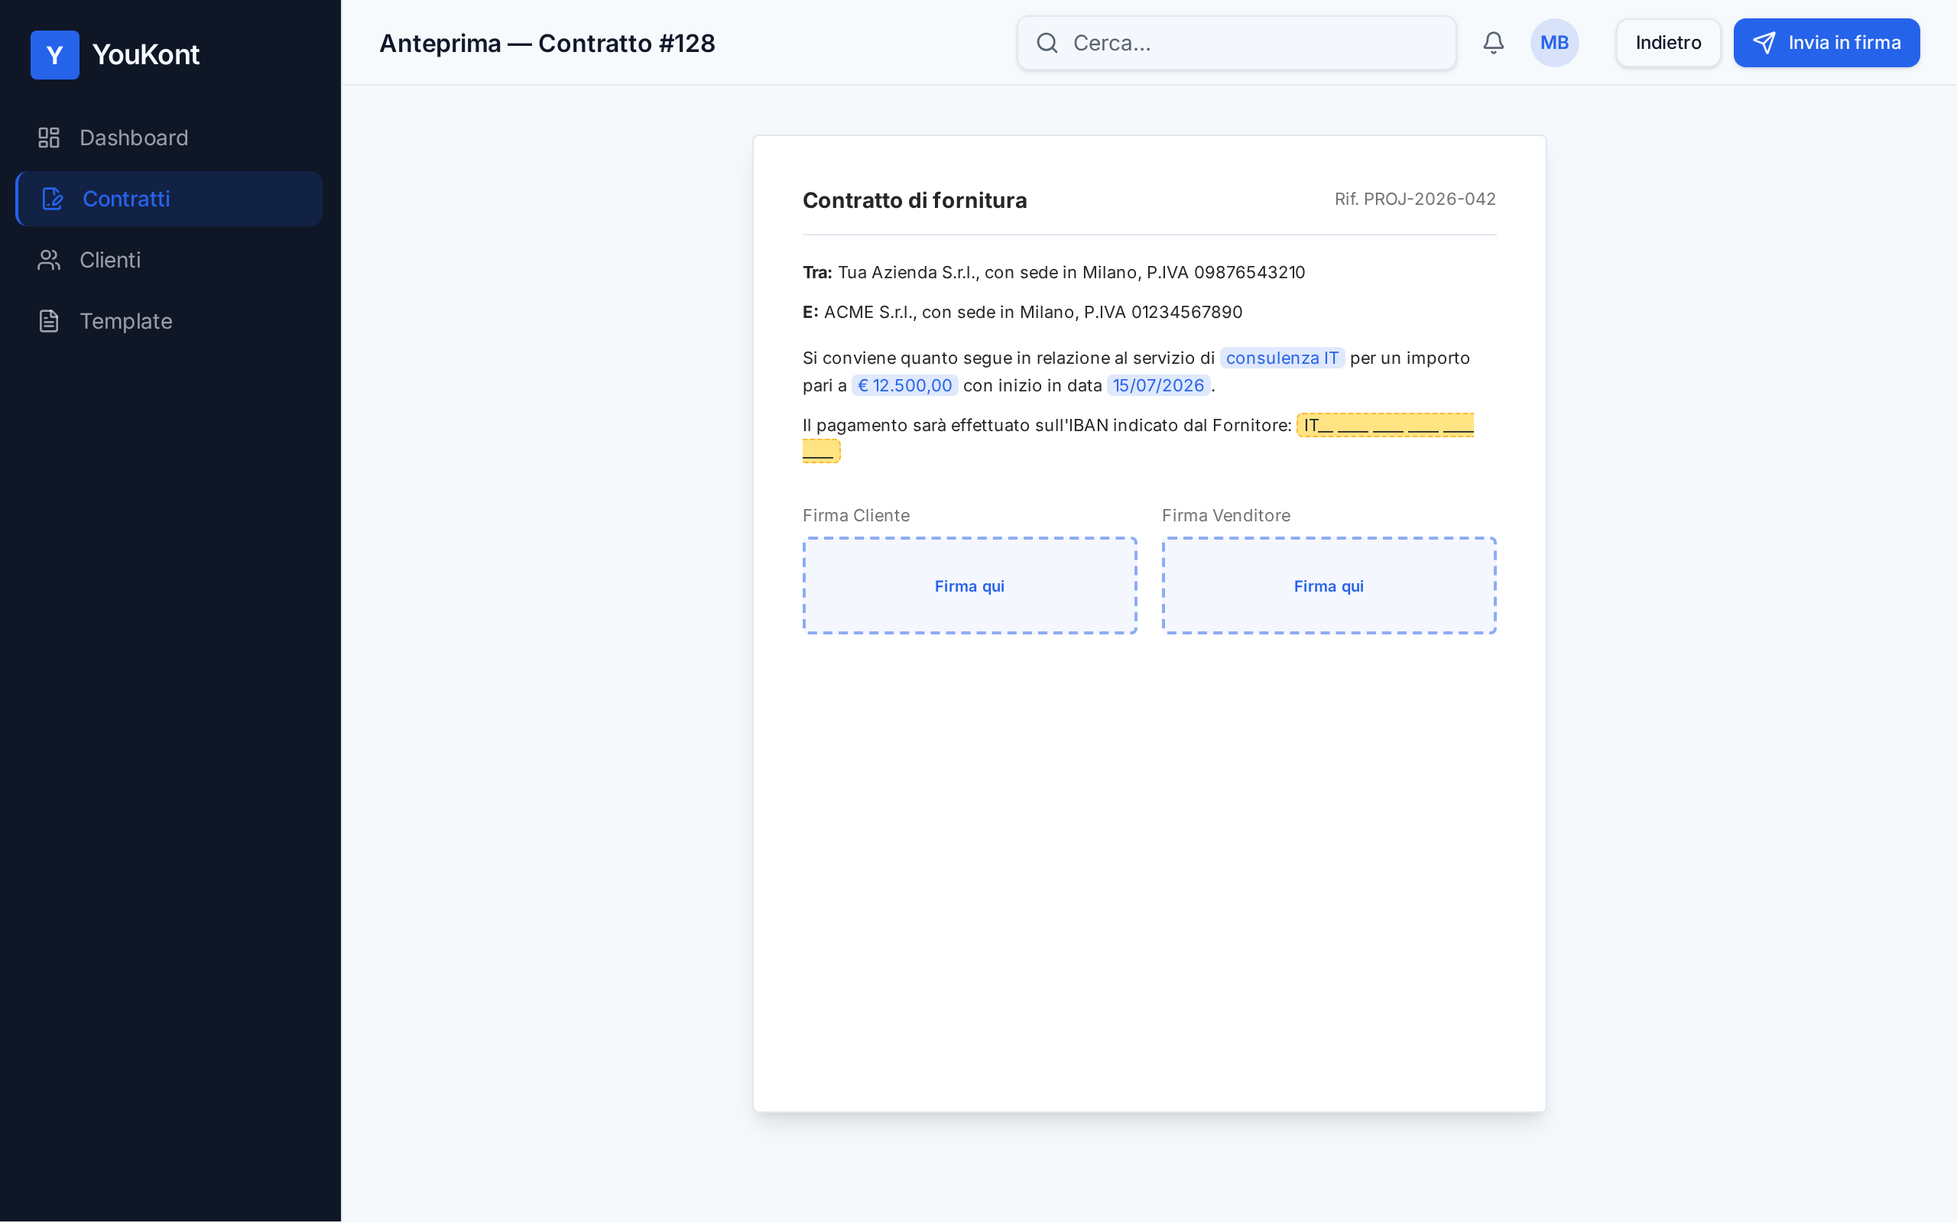Click Invia in firma button
The image size is (1957, 1223).
click(x=1827, y=43)
